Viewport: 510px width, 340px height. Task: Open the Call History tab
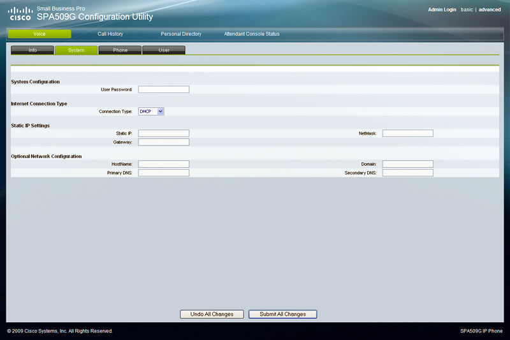click(110, 34)
